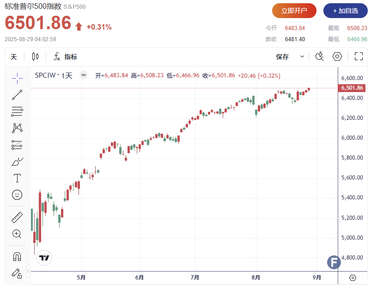Open the 指标 indicators dialog
Viewport: 371px width, 285px height.
[66, 57]
